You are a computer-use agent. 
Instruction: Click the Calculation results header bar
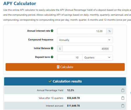point(65,81)
